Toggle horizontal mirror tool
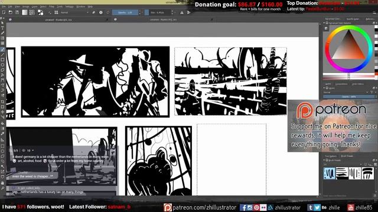This screenshot has height=212, width=378. (182, 12)
